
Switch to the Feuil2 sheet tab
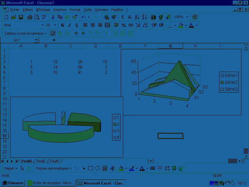[x=41, y=161]
